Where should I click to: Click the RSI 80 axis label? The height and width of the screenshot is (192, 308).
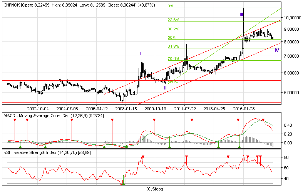(x=286, y=157)
